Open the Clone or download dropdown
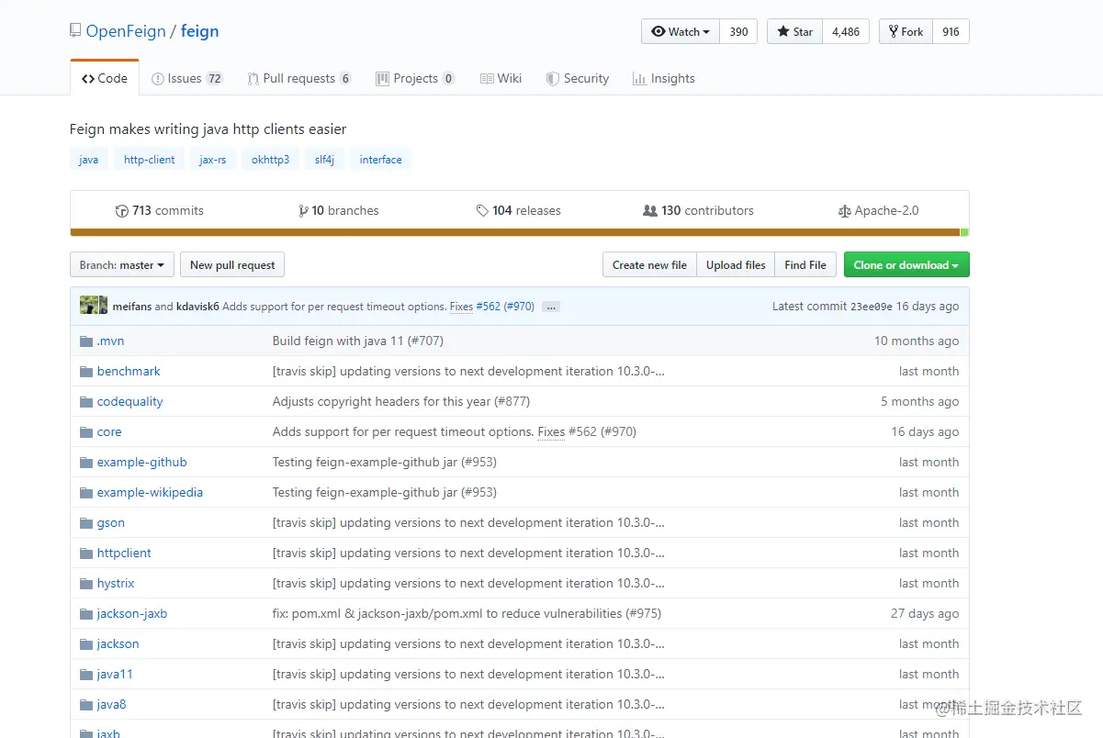This screenshot has height=738, width=1103. [906, 264]
